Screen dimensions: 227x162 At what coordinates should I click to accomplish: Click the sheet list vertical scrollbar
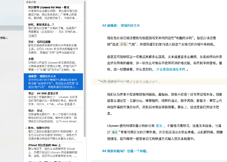click(85, 60)
